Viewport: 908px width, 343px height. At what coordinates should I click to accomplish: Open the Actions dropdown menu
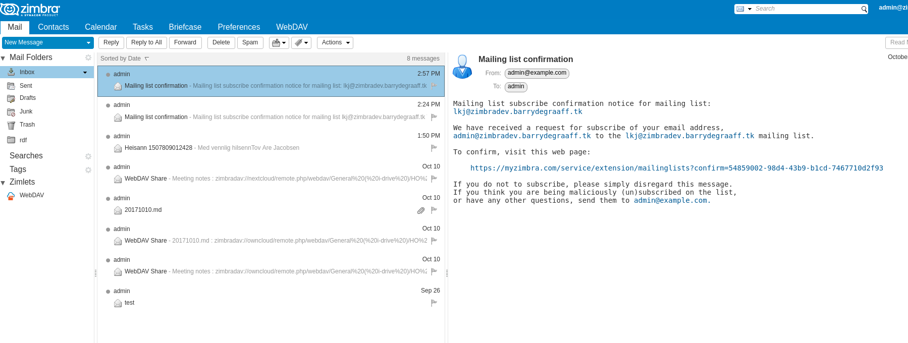[335, 43]
